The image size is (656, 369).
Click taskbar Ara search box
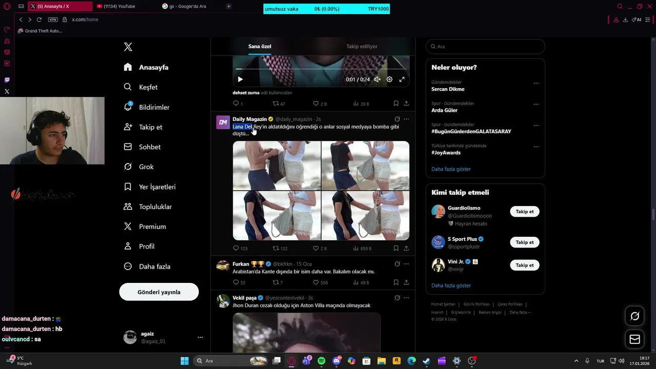click(232, 361)
